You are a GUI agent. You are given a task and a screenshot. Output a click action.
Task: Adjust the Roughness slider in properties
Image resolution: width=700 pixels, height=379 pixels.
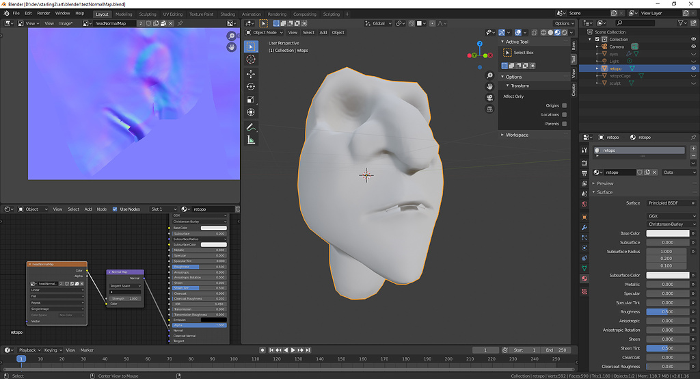(x=668, y=311)
